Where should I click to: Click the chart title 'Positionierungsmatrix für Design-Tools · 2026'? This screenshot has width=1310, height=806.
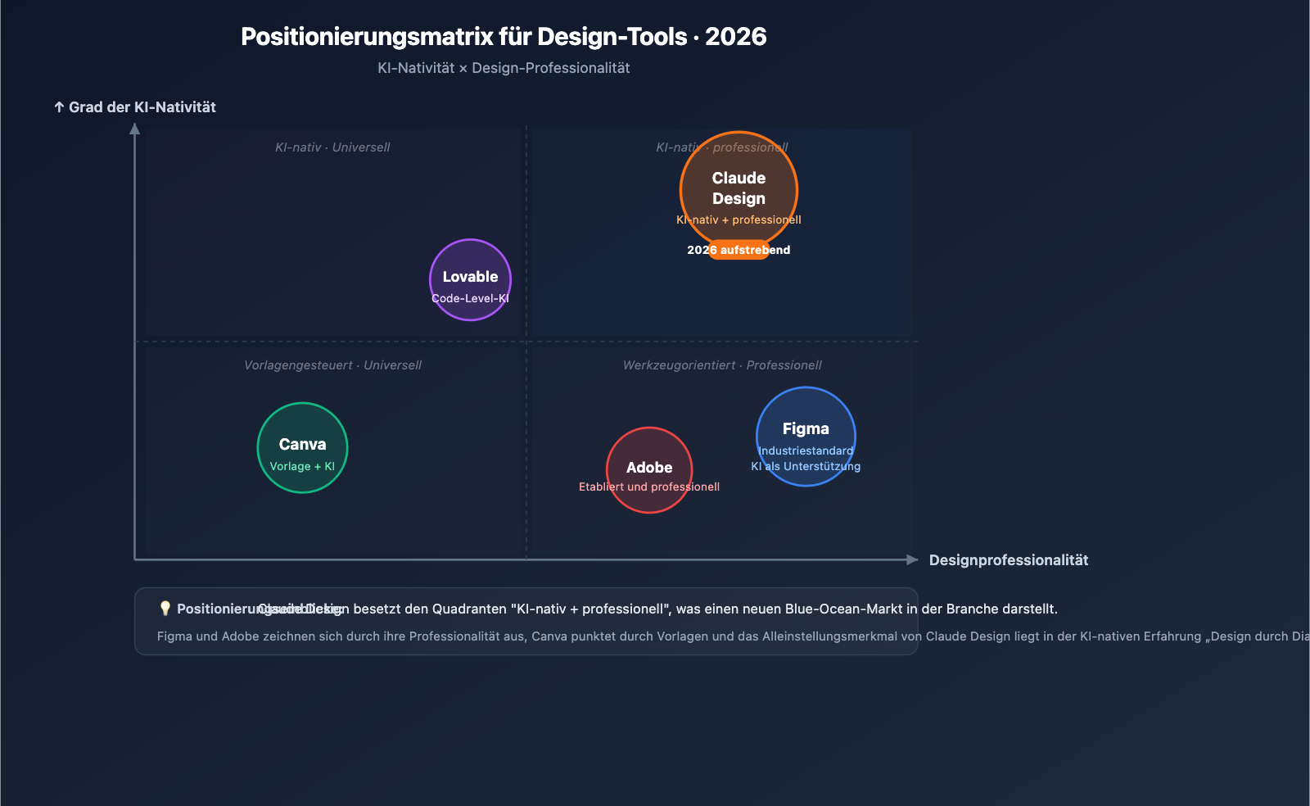click(504, 36)
